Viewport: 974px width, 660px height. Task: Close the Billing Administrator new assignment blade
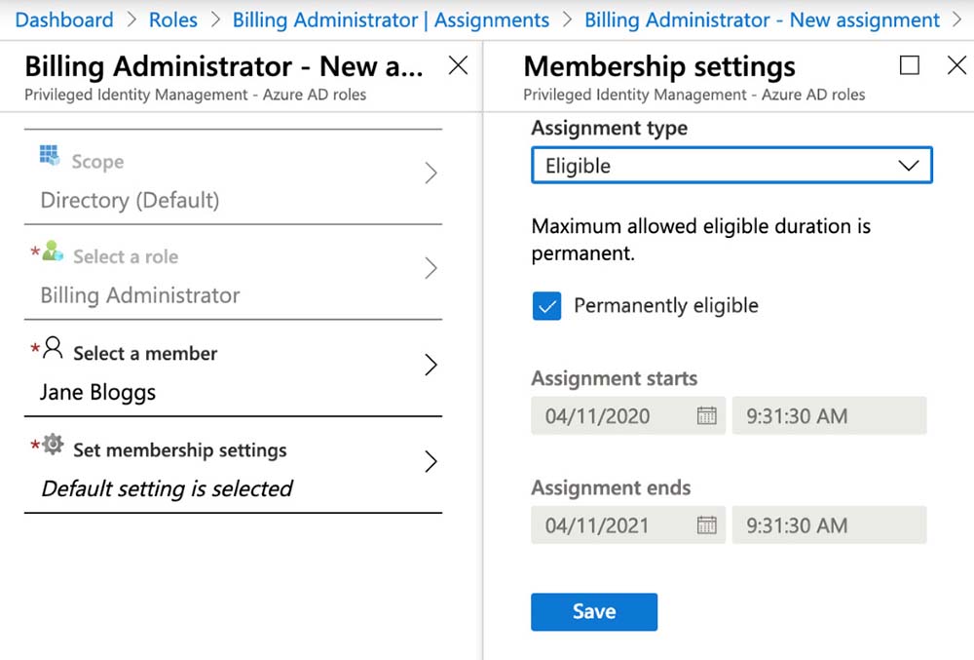[458, 65]
